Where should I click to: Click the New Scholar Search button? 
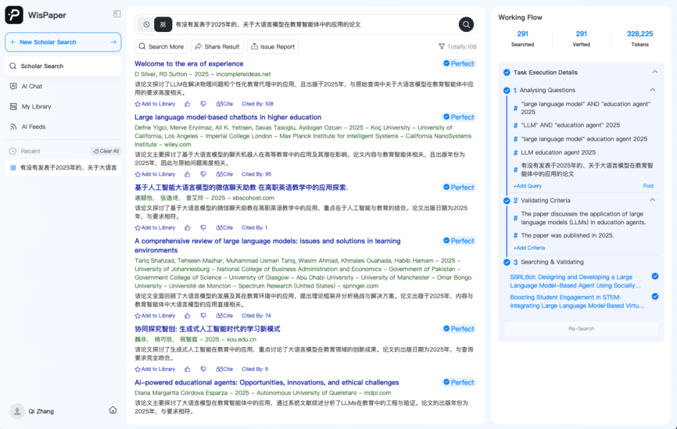click(x=63, y=42)
